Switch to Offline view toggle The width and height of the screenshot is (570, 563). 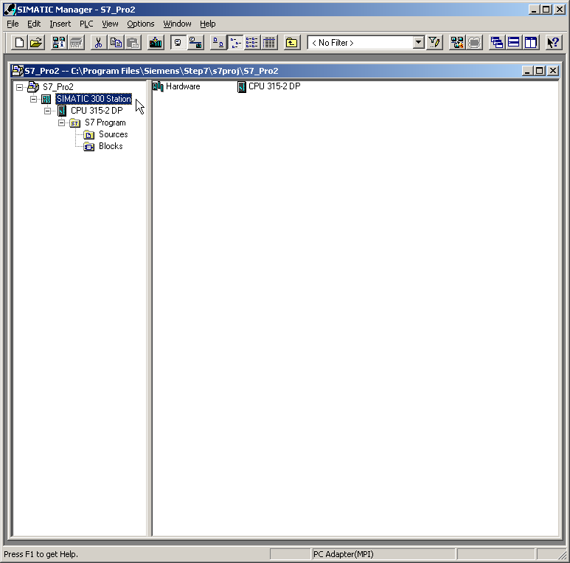point(178,43)
